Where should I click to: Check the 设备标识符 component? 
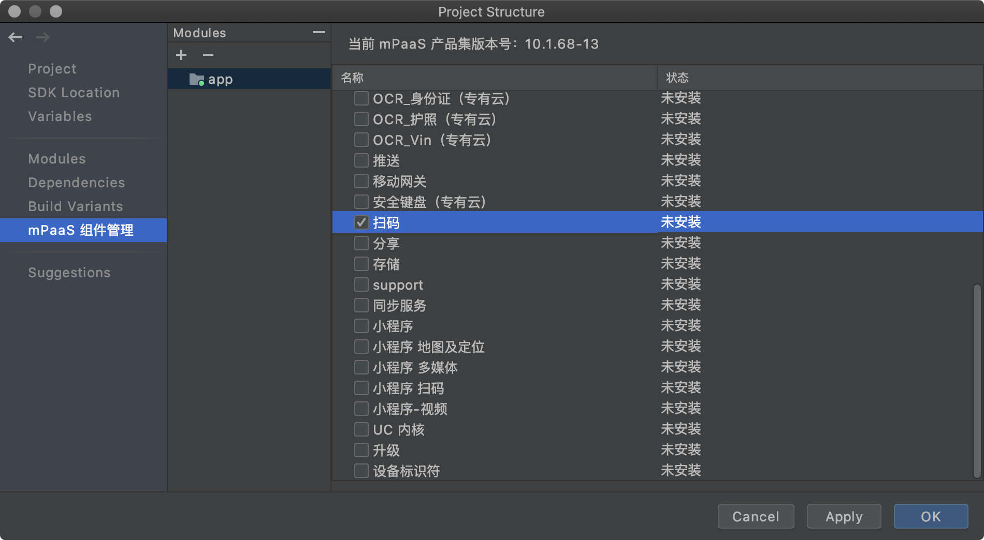[x=361, y=471]
